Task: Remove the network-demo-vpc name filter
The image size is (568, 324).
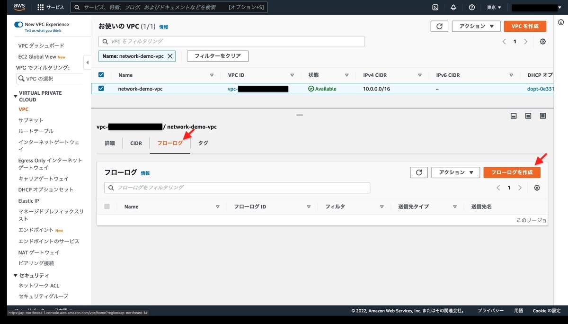Action: point(170,56)
